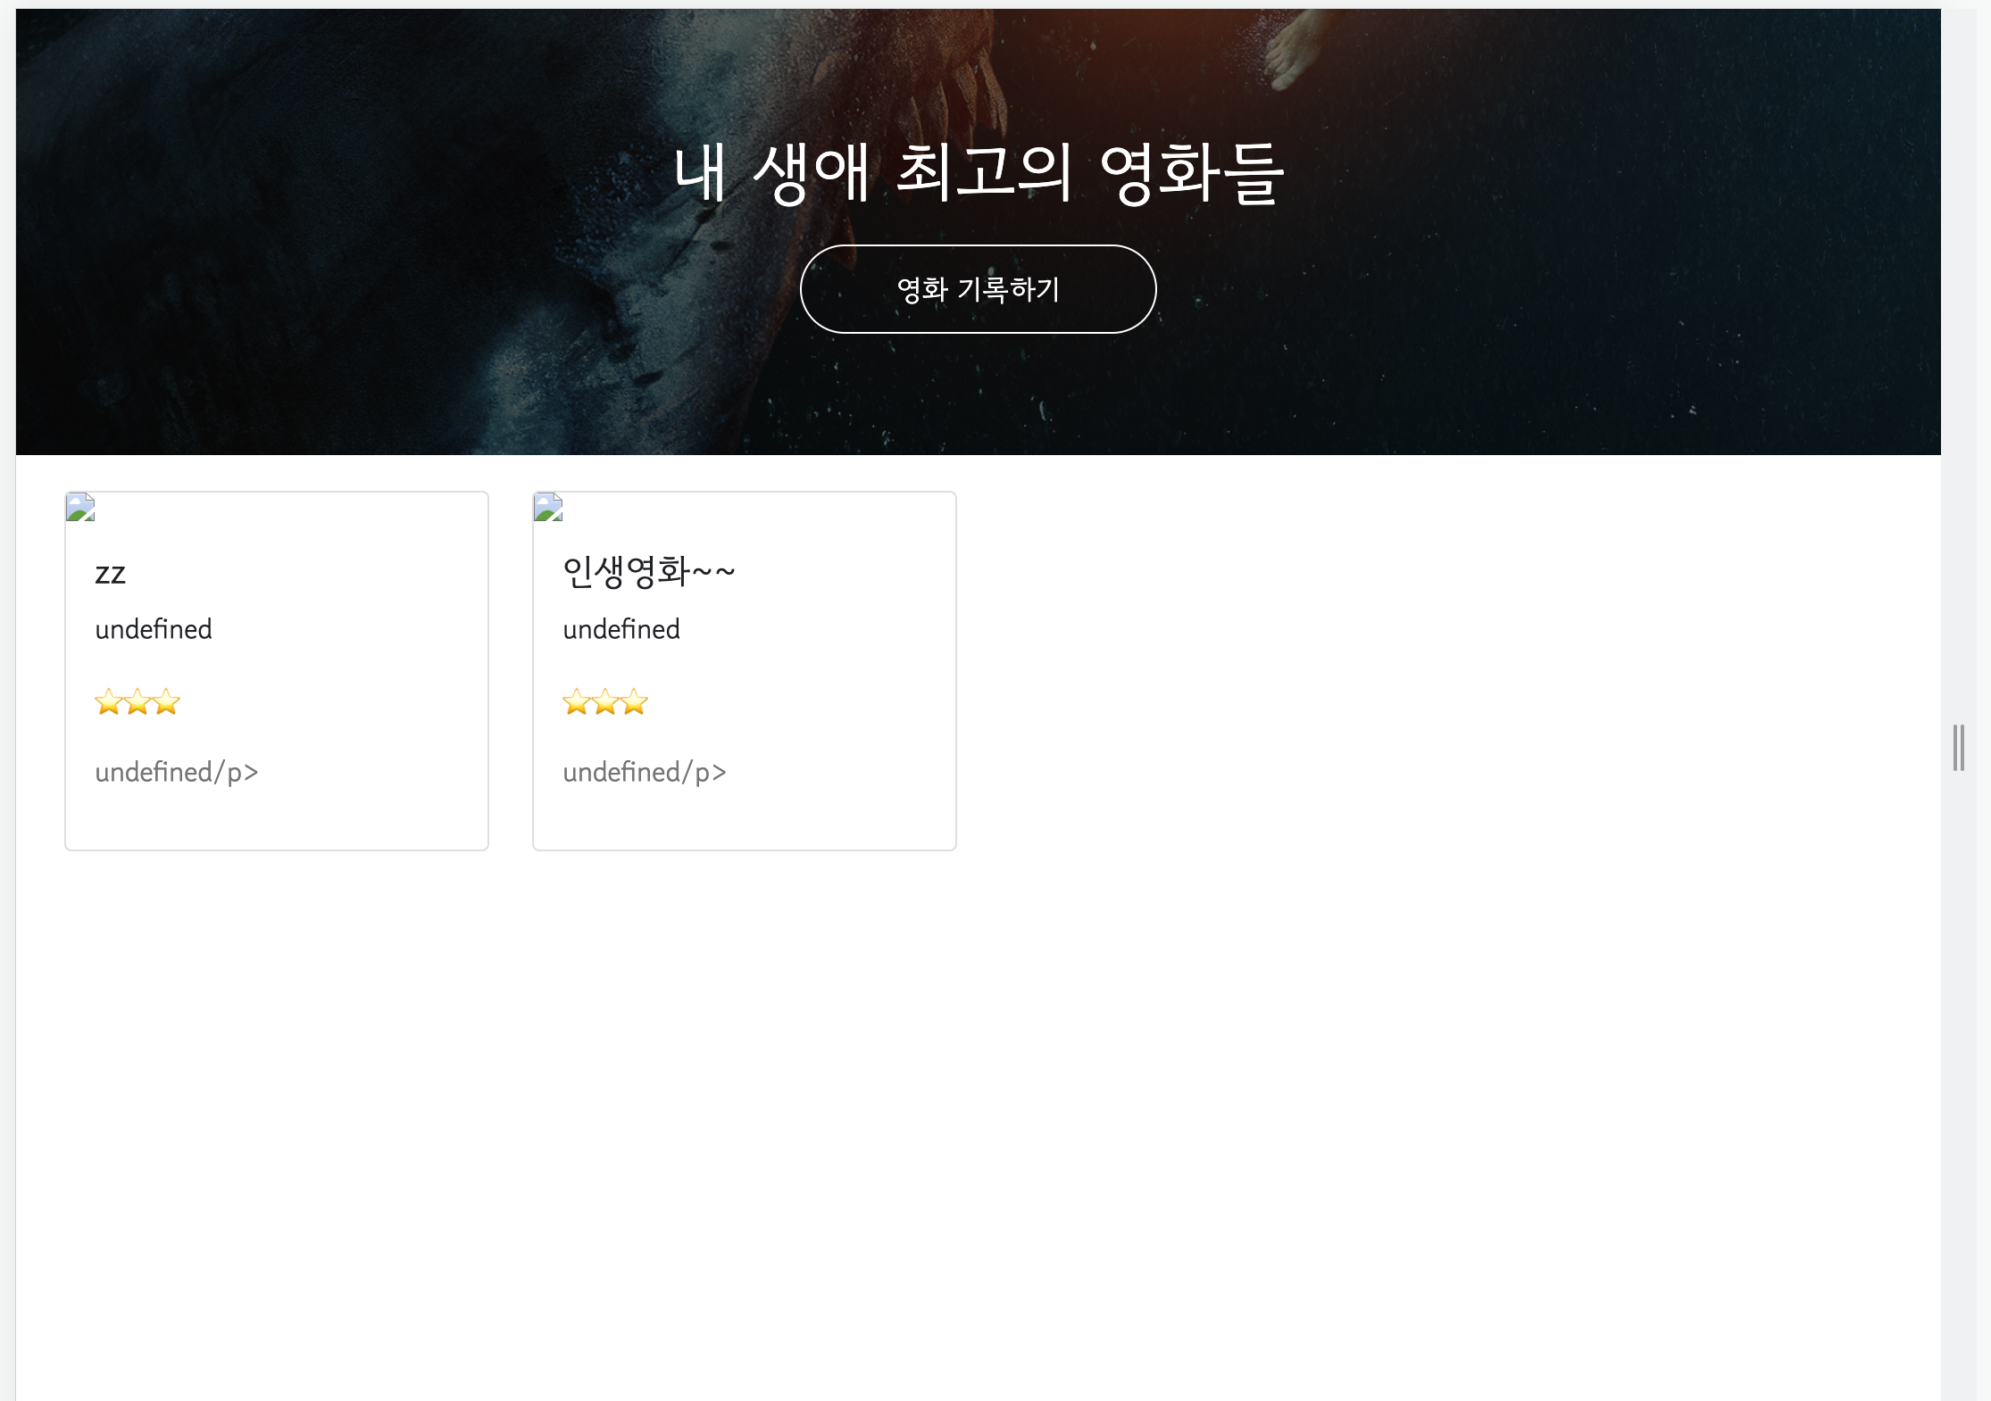
Task: Click star rating in 인생영화~~ card
Action: [605, 702]
